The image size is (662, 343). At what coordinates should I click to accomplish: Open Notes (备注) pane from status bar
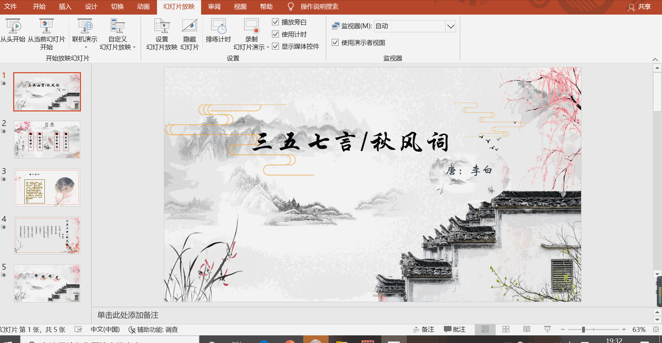pos(424,329)
